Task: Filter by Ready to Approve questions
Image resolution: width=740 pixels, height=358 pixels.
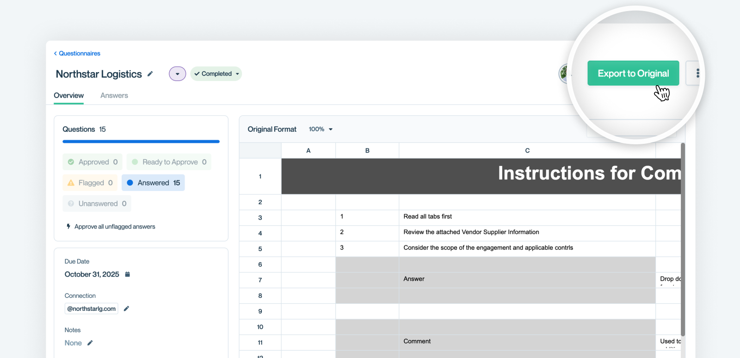Action: (x=169, y=162)
